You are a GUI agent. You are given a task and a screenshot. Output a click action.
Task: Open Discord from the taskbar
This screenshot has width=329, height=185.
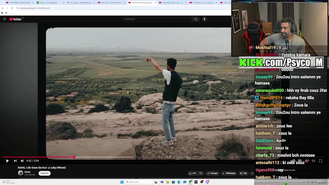(x=207, y=182)
